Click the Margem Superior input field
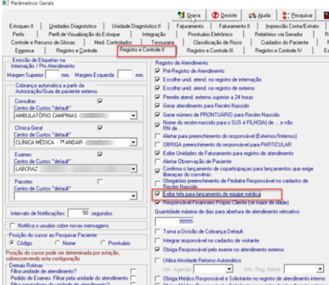Image resolution: width=329 pixels, height=285 pixels. pos(52,74)
